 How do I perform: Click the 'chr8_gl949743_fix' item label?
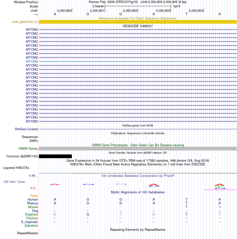click(25, 22)
